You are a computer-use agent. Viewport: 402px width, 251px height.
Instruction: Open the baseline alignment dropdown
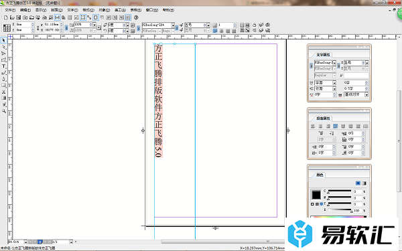[366, 94]
